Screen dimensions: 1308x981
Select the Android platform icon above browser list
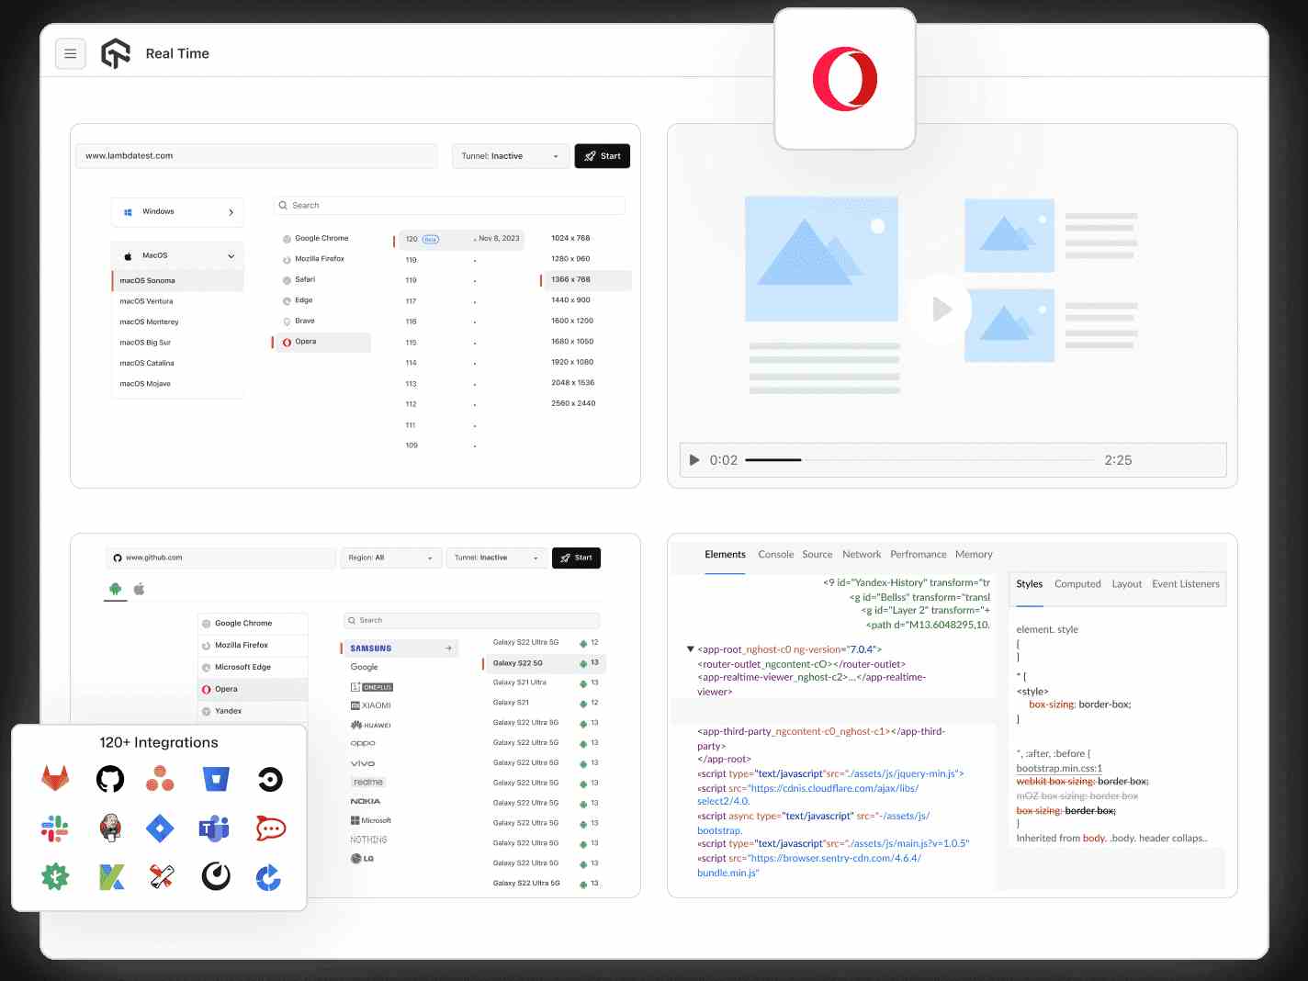point(115,589)
